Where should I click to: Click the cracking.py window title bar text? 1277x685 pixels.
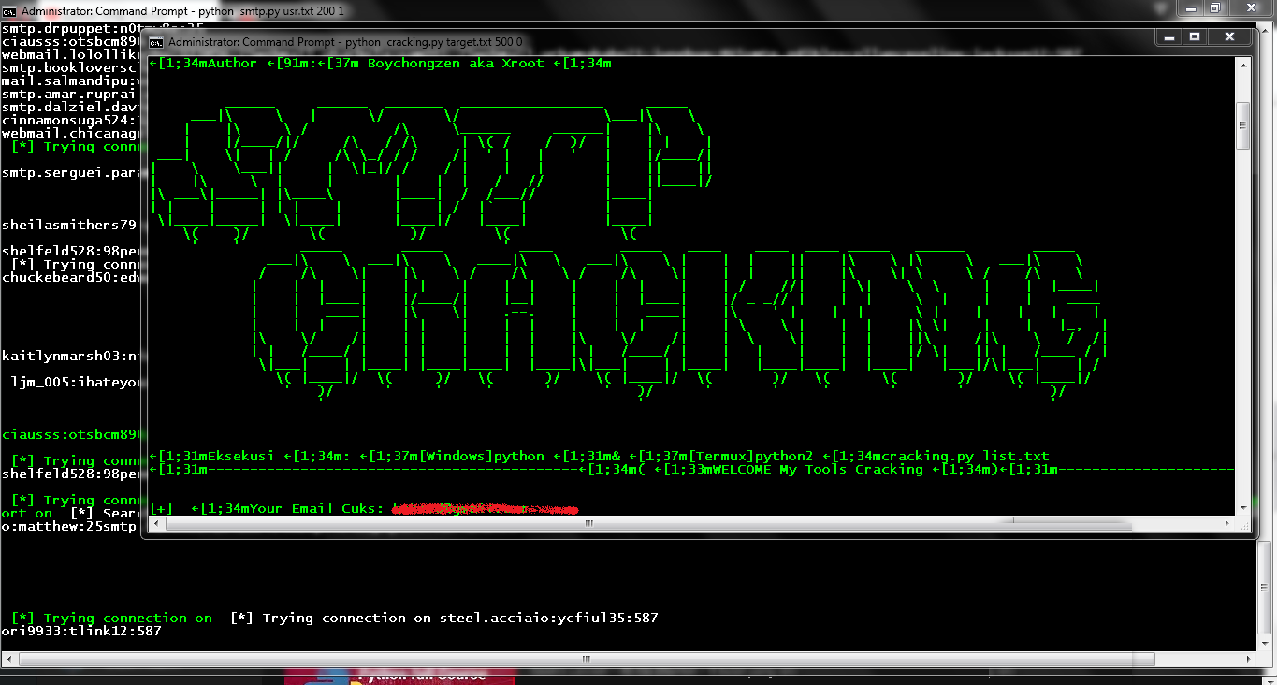[x=345, y=42]
